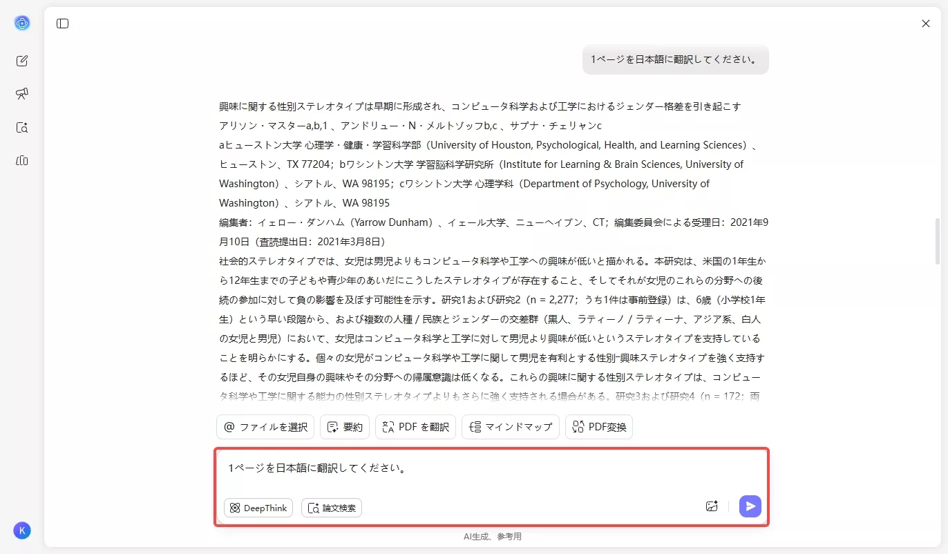The width and height of the screenshot is (948, 554).
Task: Click the app logo at top left
Action: click(22, 23)
